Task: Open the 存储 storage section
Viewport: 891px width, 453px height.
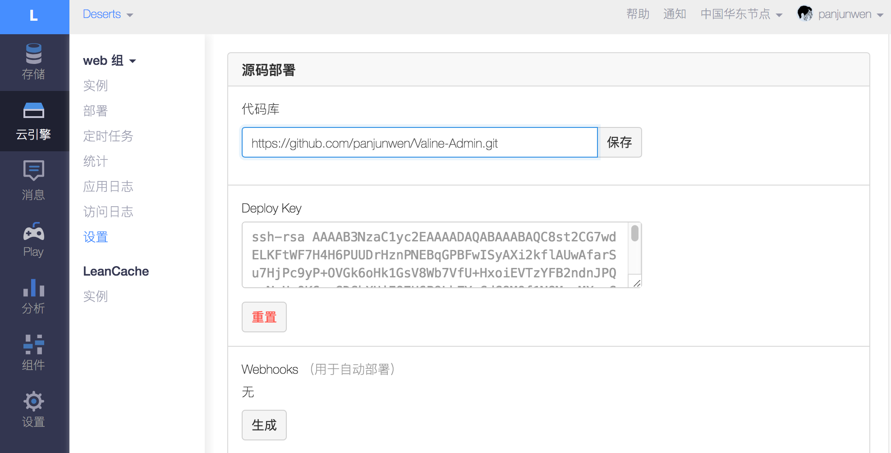Action: [x=33, y=62]
